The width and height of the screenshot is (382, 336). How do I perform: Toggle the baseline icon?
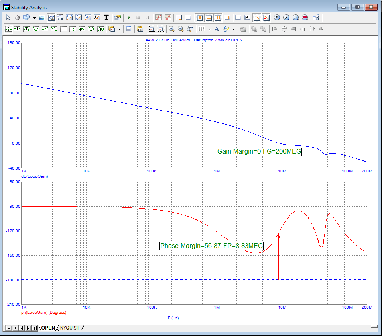pyautogui.click(x=238, y=18)
